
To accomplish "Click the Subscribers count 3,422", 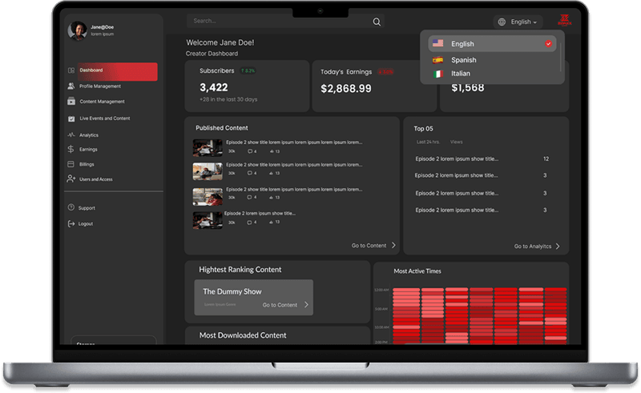I will [214, 87].
